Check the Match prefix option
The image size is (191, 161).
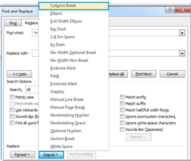122,97
